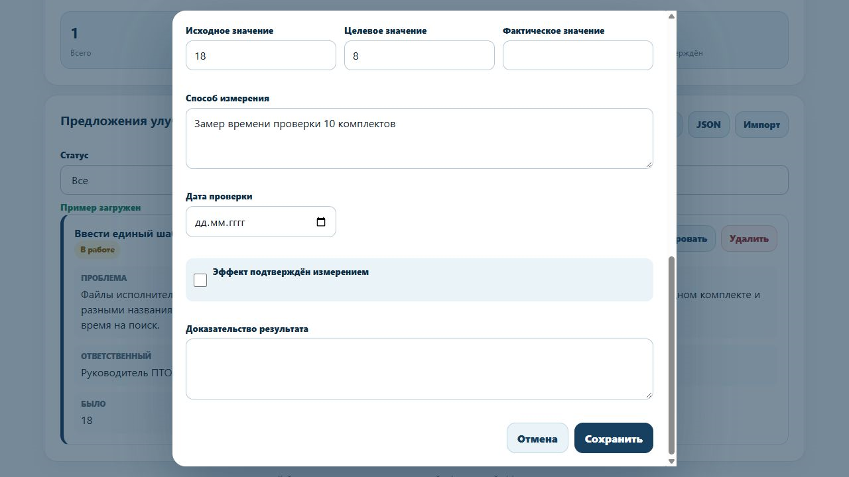Click the «Импорт» button in background page
849x477 pixels.
(761, 125)
